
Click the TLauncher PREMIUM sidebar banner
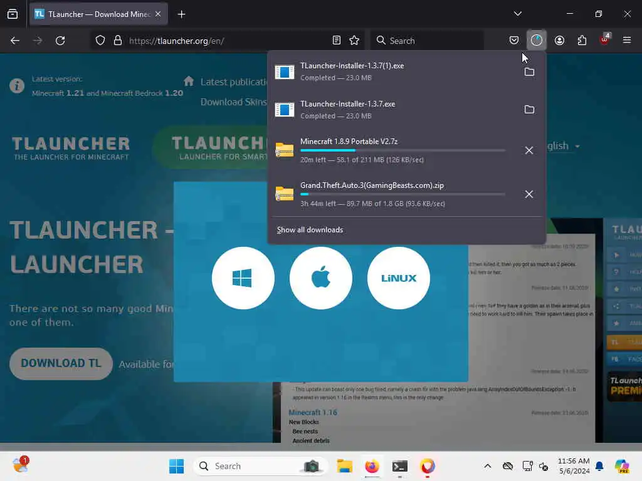click(624, 386)
